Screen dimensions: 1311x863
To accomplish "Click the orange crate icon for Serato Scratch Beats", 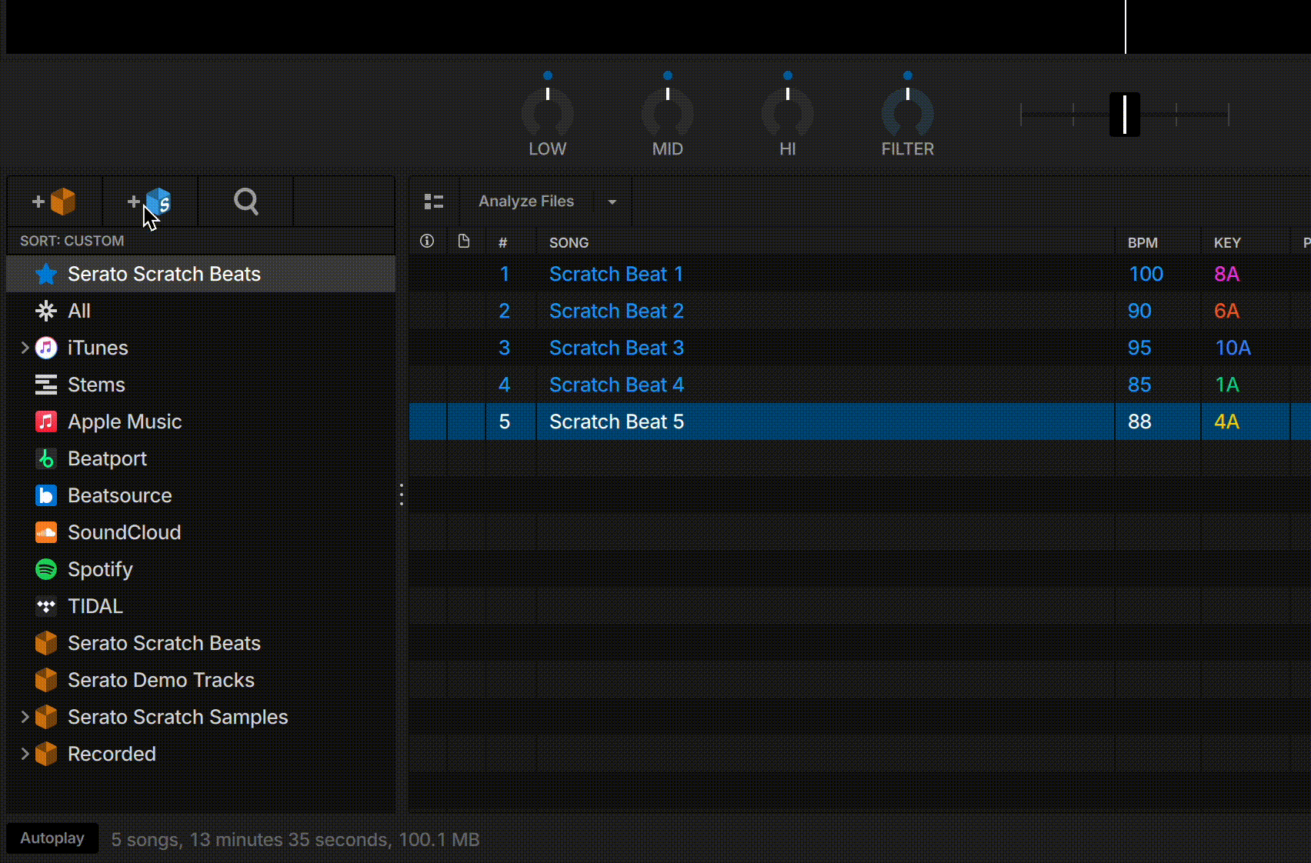I will point(46,643).
